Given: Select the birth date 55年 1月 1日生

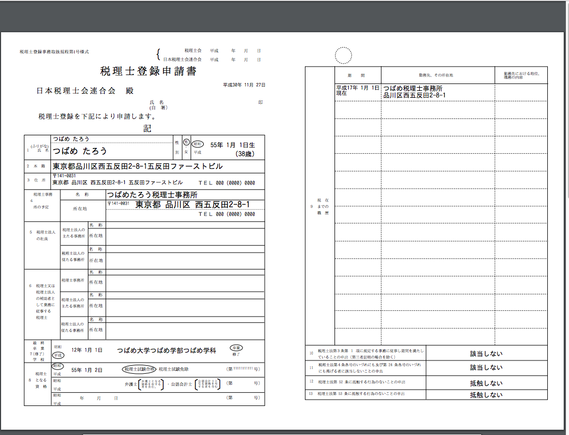Looking at the screenshot, I should pos(232,145).
